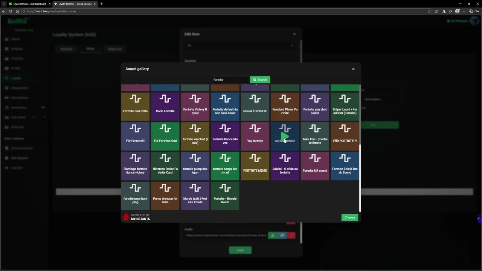Close the Sound gallery dialog

353,69
